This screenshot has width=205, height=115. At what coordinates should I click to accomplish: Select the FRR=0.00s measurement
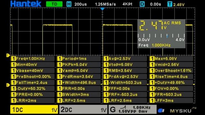click(79, 89)
